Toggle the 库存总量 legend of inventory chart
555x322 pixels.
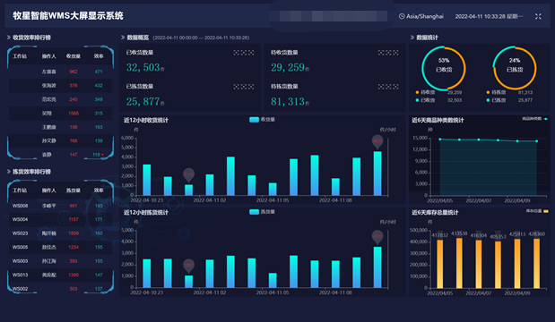pos(537,211)
